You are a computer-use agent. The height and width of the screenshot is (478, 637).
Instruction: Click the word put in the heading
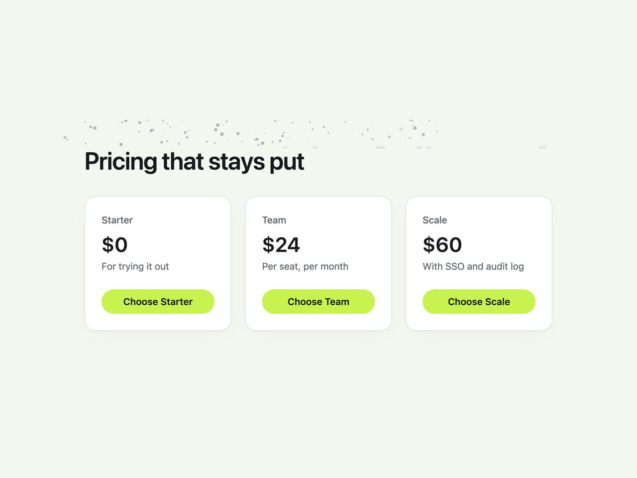pos(287,162)
